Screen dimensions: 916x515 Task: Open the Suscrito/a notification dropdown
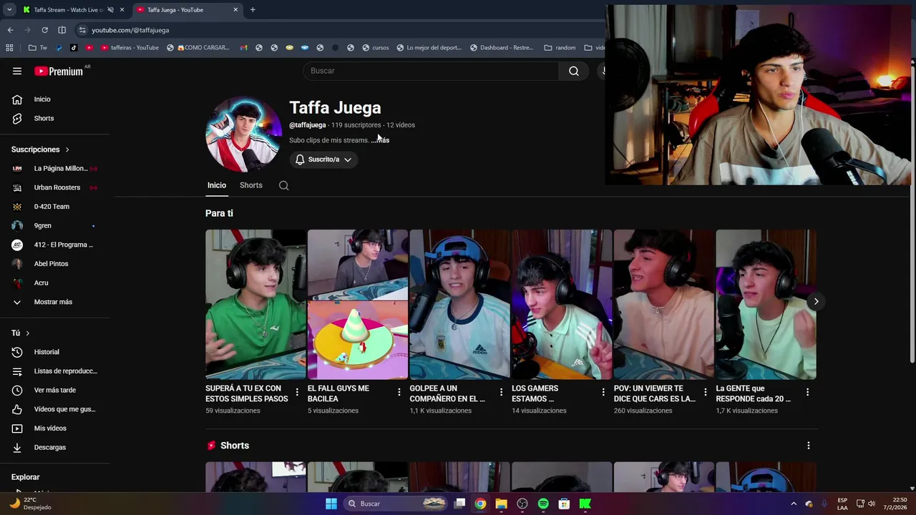323,160
